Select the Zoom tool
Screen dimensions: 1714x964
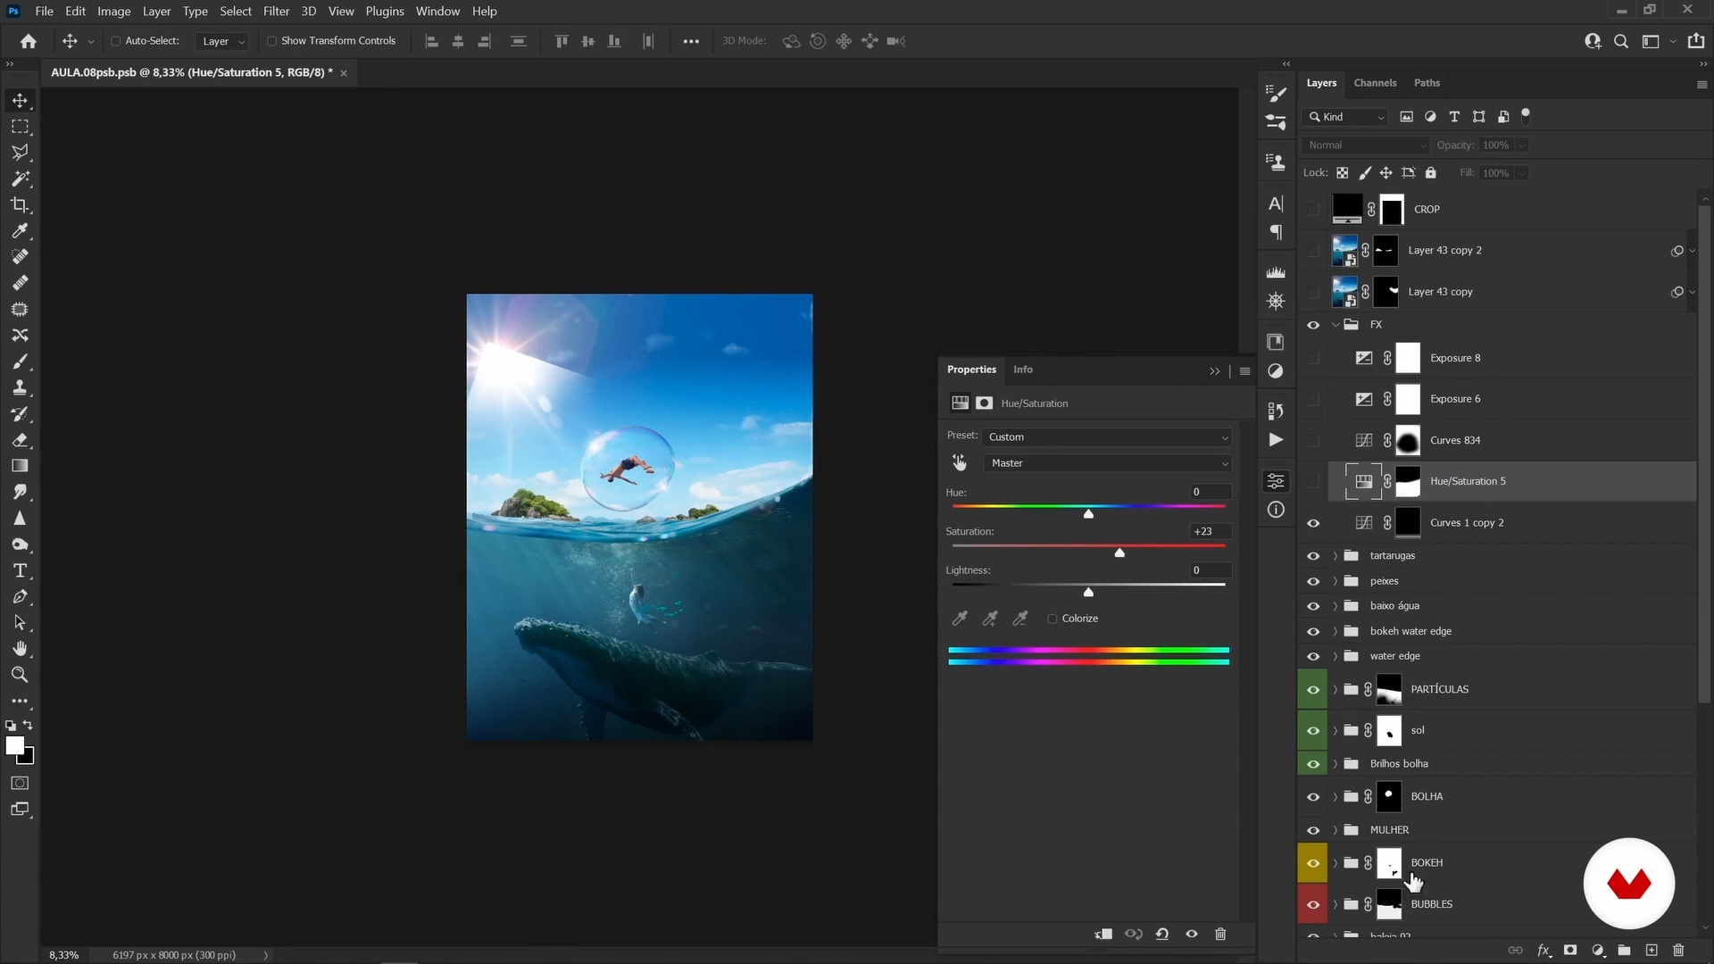pos(20,675)
